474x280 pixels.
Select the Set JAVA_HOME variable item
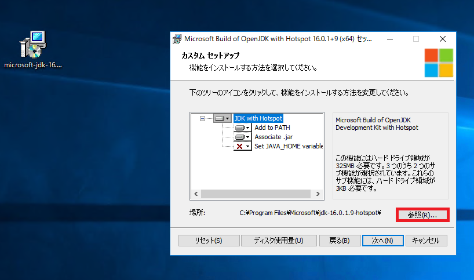(289, 146)
